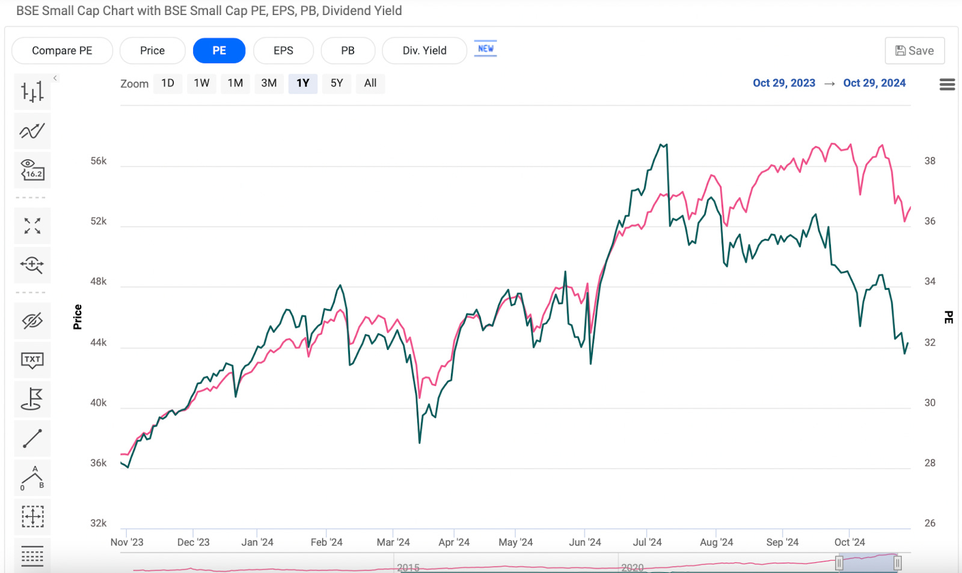Click the BSE Small Cap chart heading
The image size is (962, 573).
(x=209, y=11)
